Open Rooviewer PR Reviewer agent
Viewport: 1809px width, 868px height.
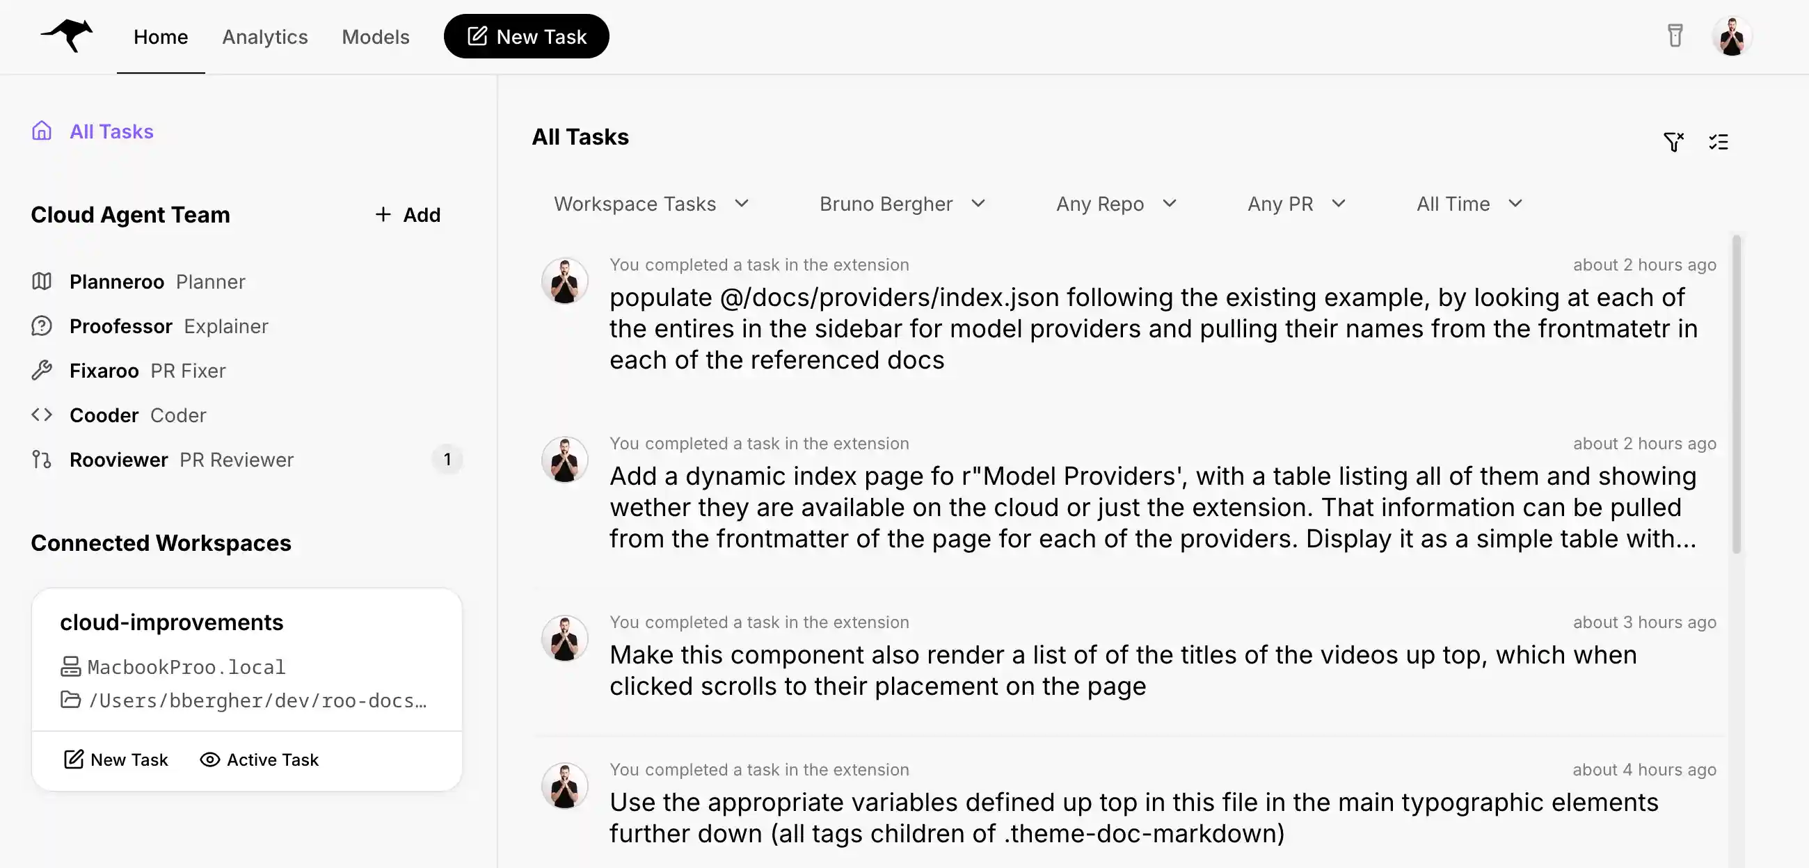click(x=120, y=460)
